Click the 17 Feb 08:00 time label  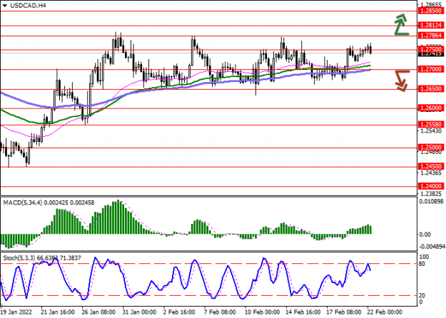[344, 312]
